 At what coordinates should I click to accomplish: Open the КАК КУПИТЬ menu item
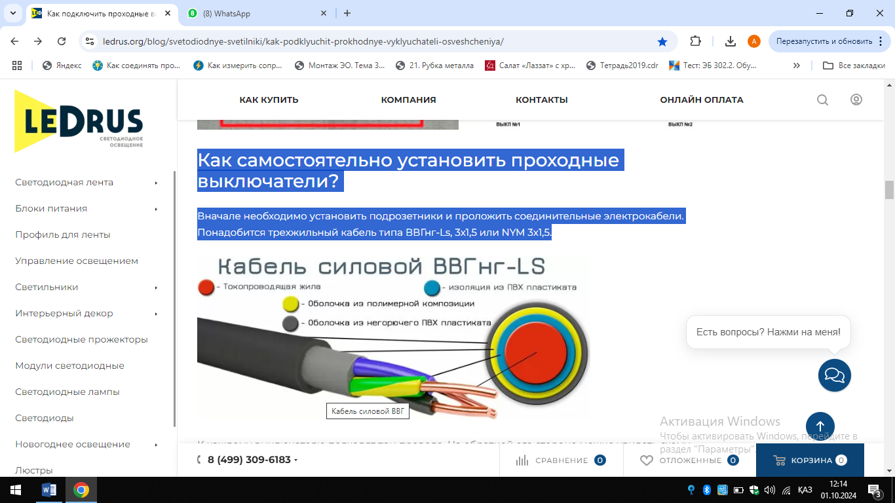click(x=269, y=100)
